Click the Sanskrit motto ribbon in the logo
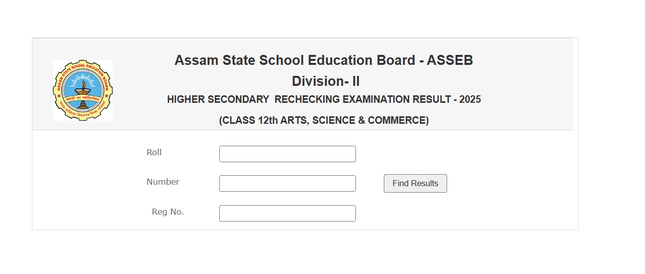The width and height of the screenshot is (645, 274). pyautogui.click(x=83, y=98)
